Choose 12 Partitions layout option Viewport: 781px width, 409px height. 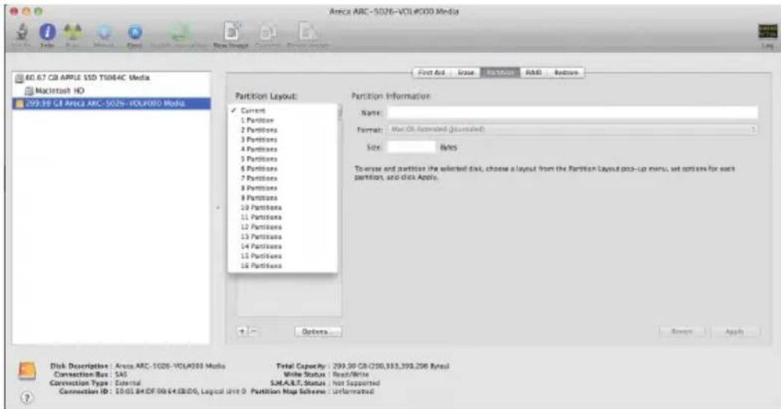point(283,227)
